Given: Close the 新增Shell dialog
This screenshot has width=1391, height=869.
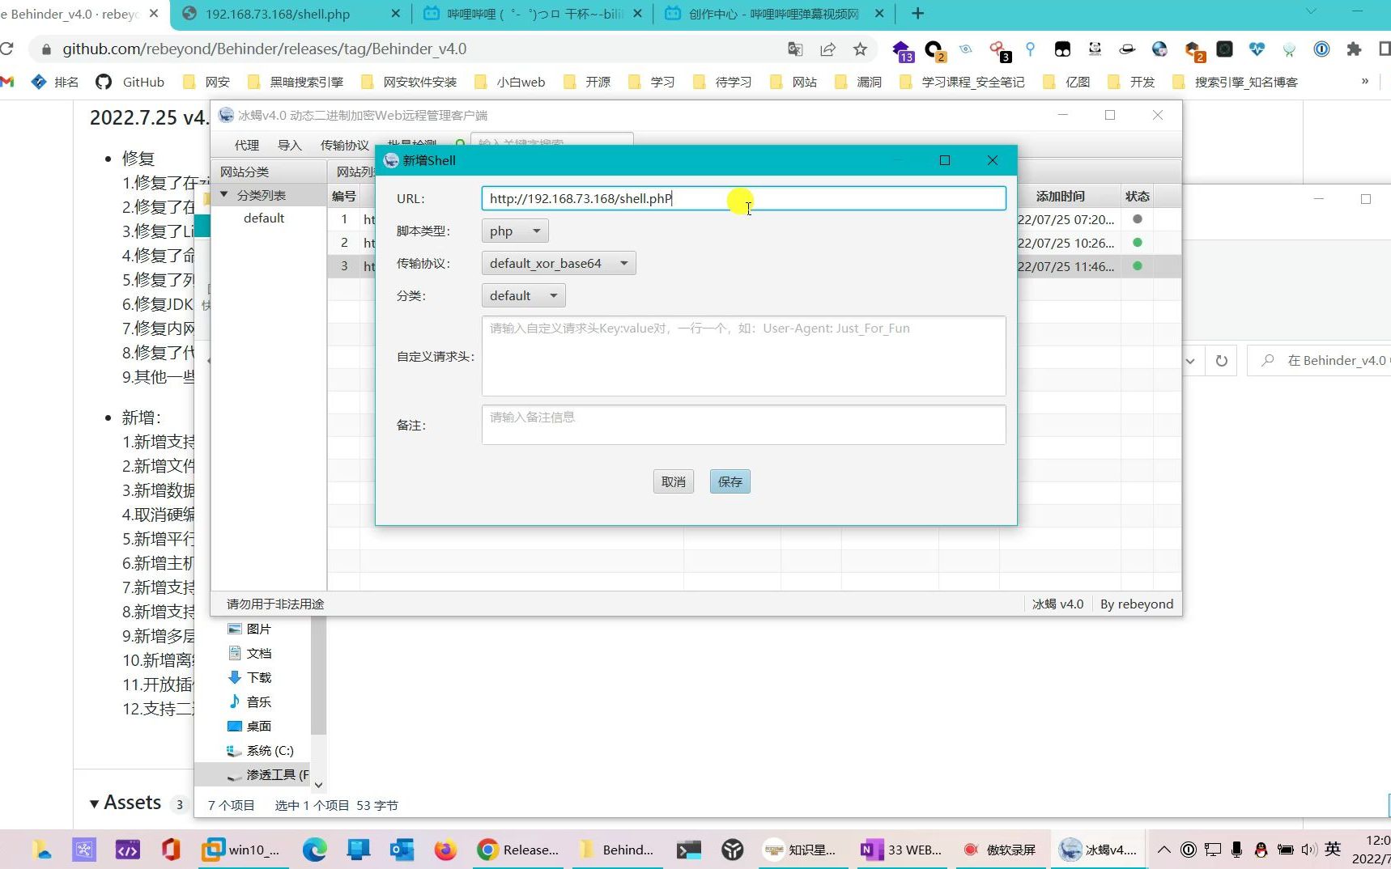Looking at the screenshot, I should (x=993, y=160).
